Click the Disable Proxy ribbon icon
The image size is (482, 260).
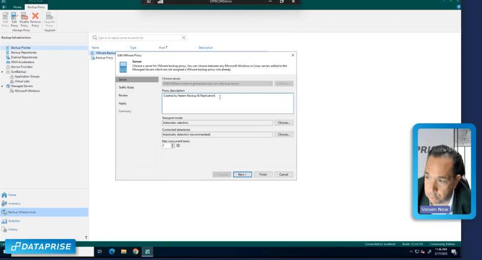24,19
